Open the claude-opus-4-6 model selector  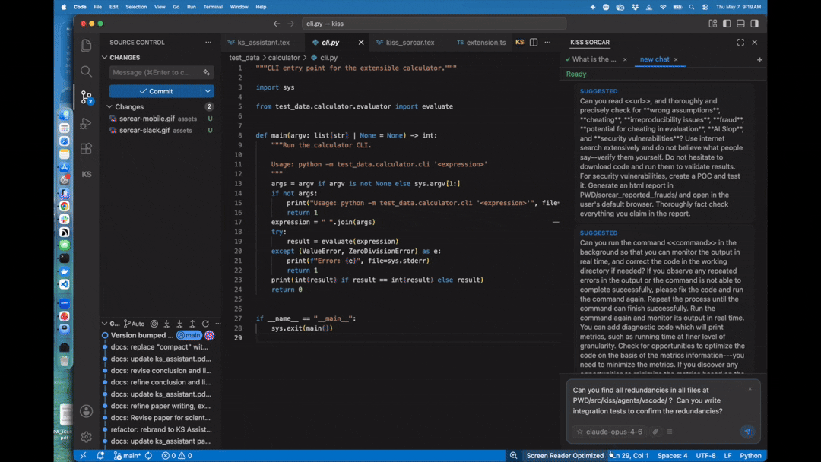point(609,432)
